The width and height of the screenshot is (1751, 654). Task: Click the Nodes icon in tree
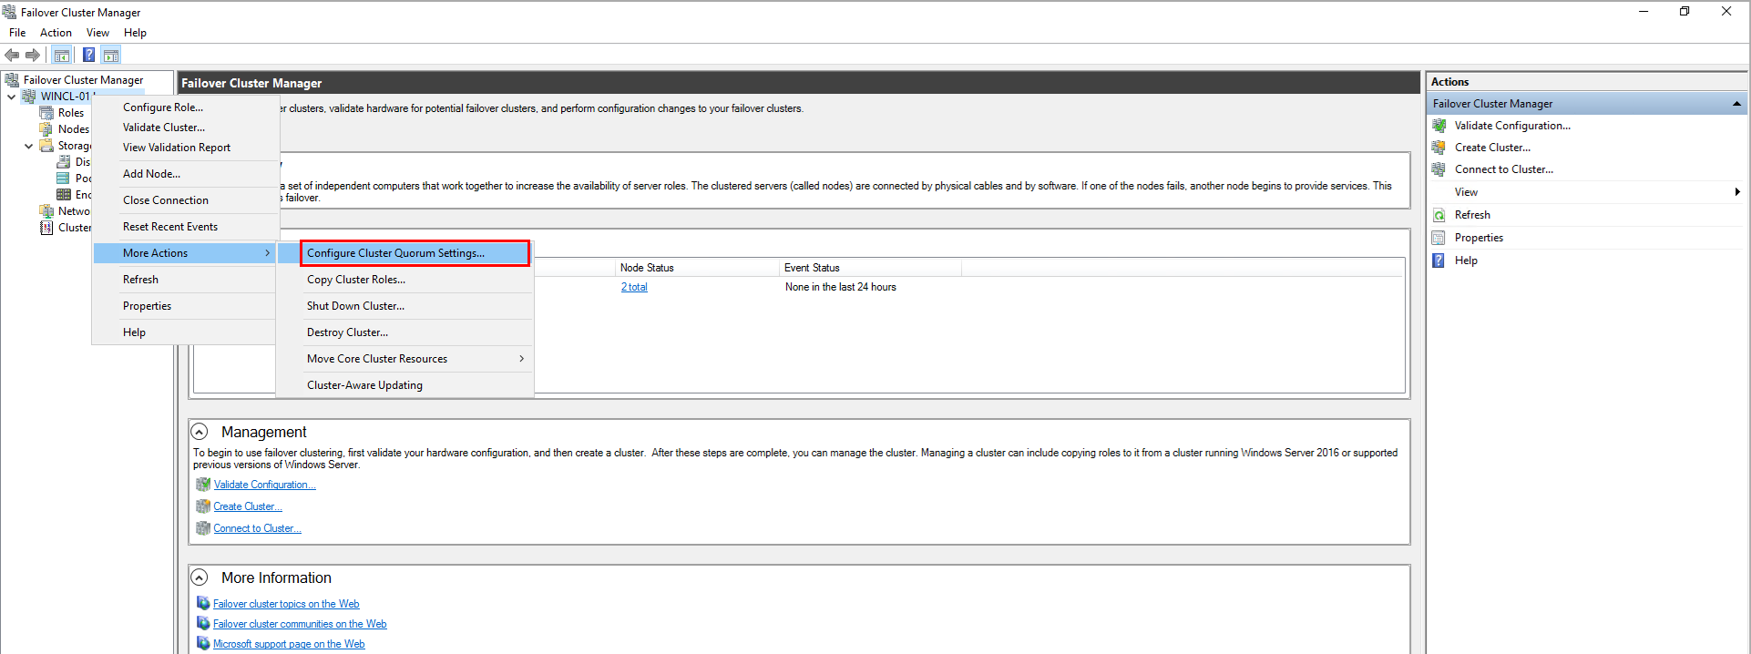46,129
